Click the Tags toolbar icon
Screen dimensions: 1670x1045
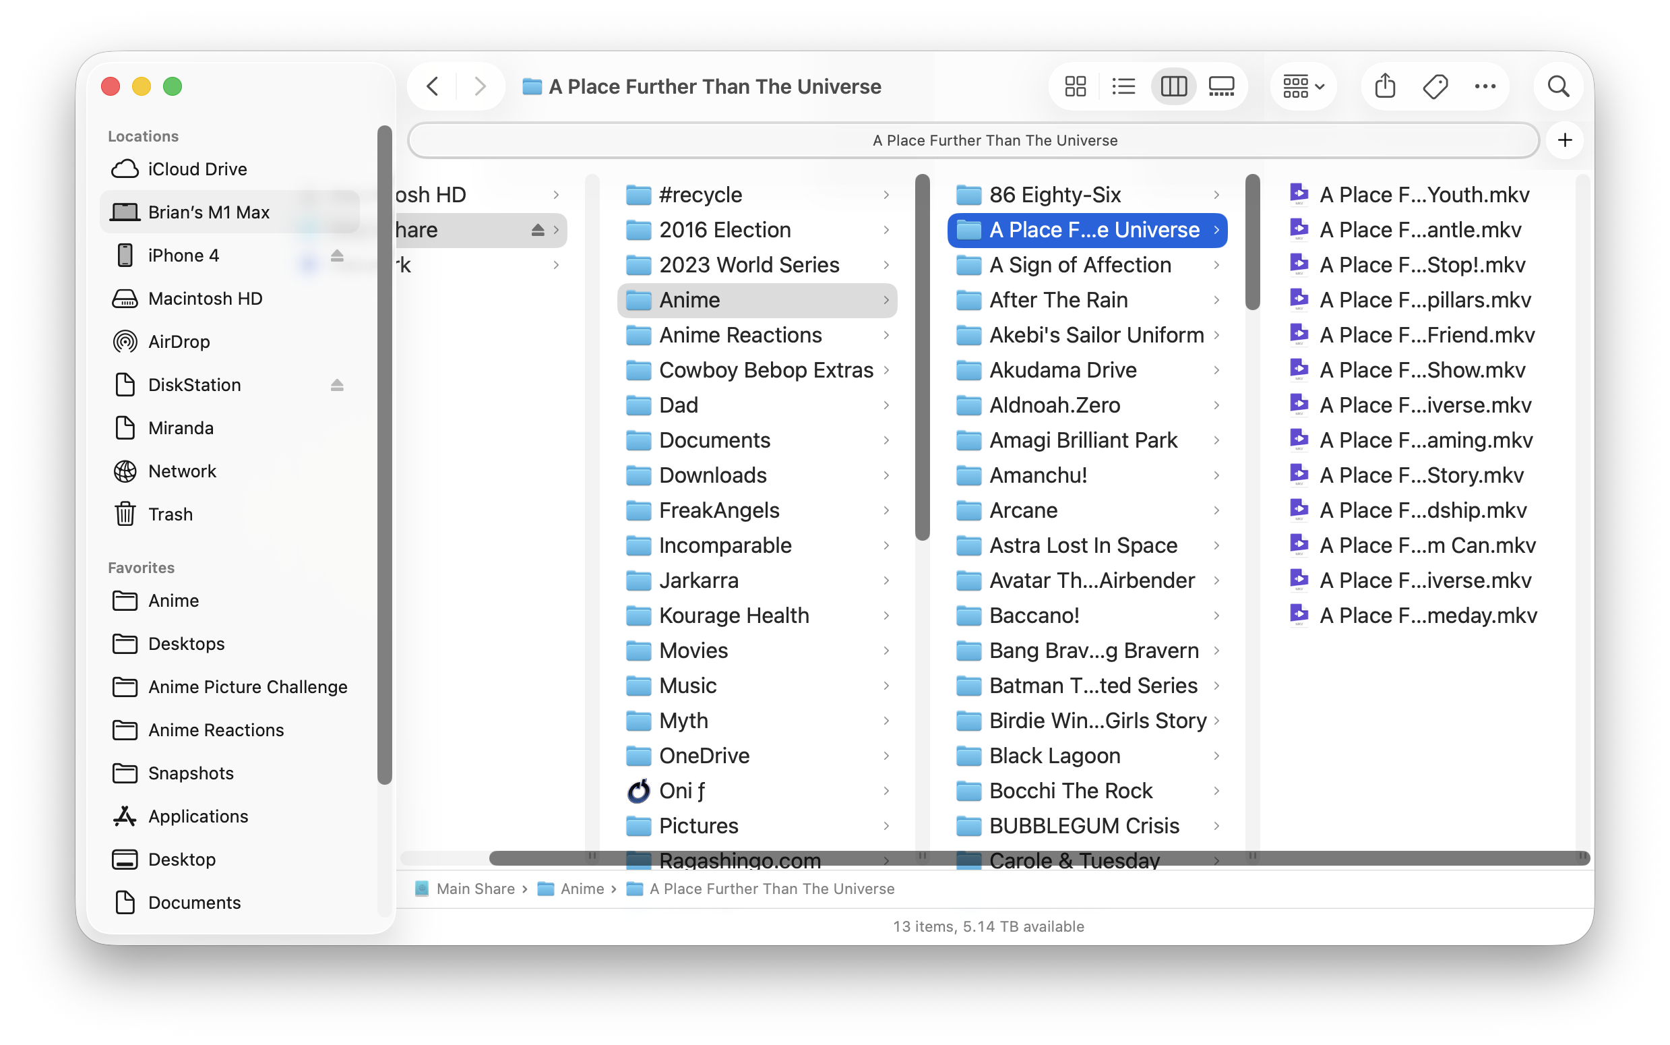1435,86
